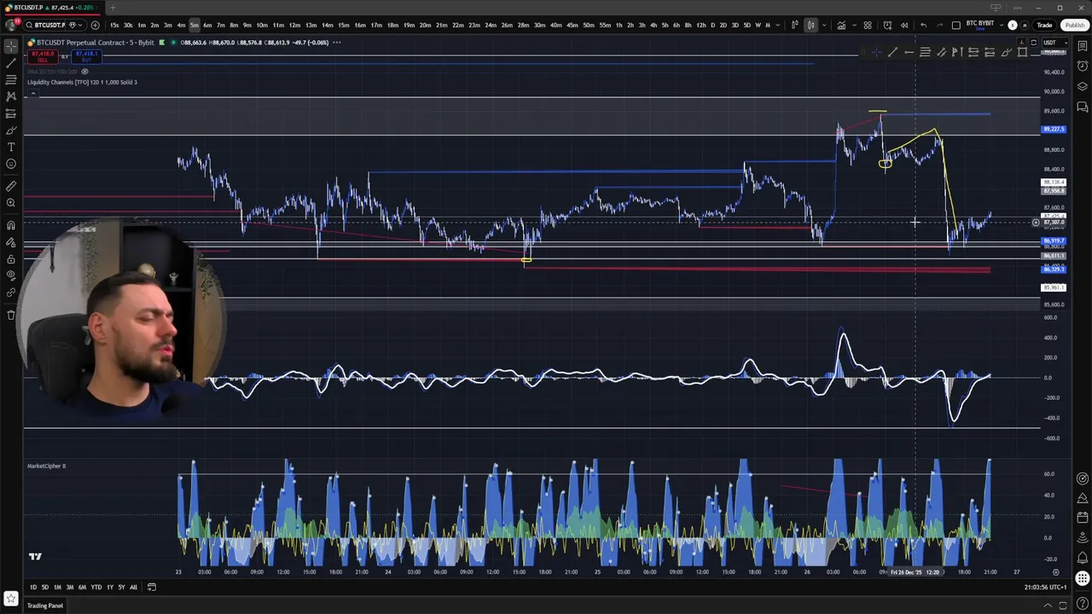Switch chart to 1m interval
1092x614 pixels.
point(142,25)
